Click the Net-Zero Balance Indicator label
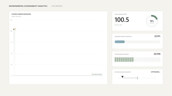This screenshot has width=172, height=96. [x=123, y=72]
